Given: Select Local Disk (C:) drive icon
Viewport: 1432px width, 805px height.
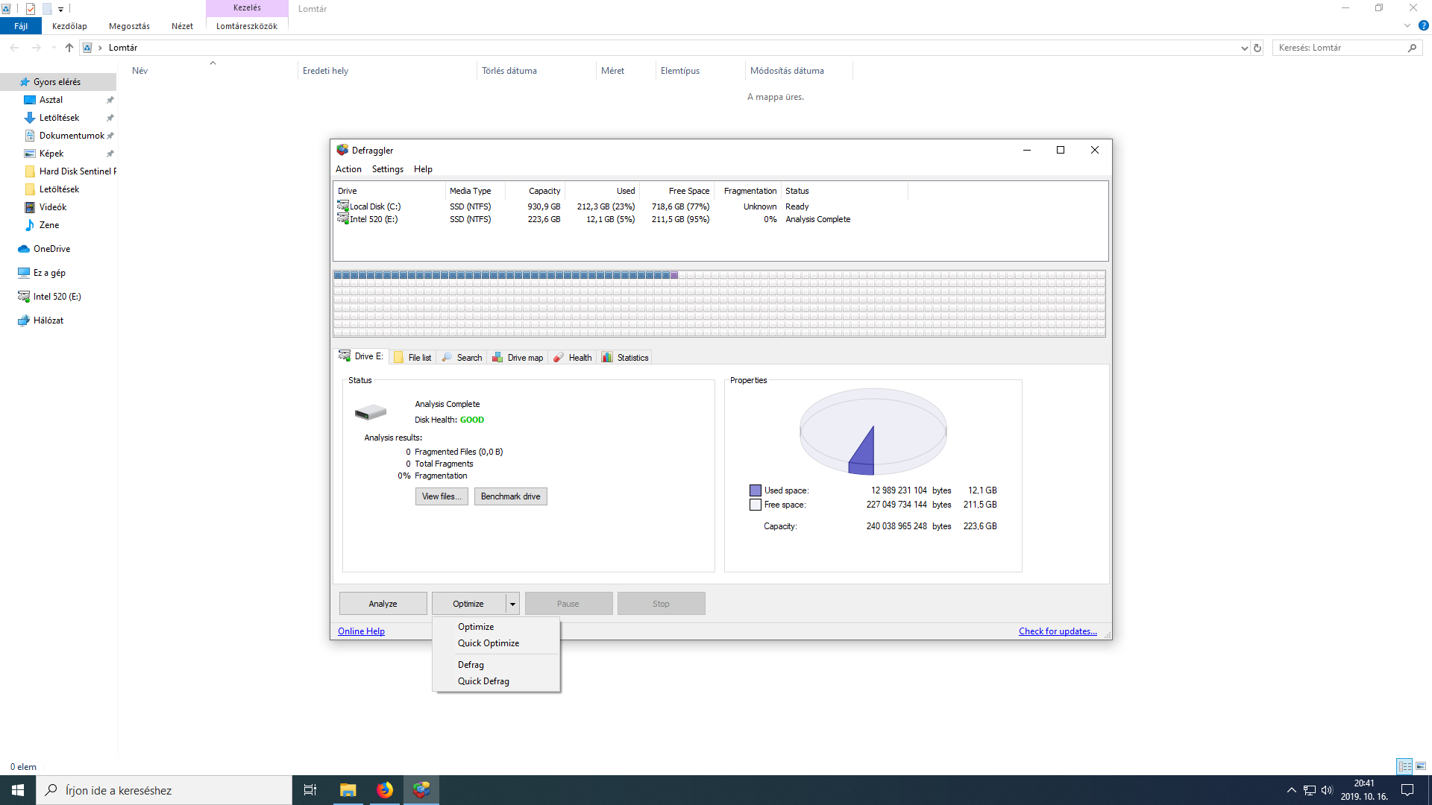Looking at the screenshot, I should pyautogui.click(x=343, y=206).
